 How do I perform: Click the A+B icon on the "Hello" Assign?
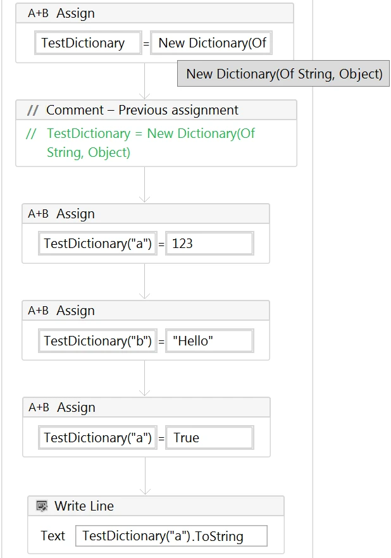(x=38, y=311)
